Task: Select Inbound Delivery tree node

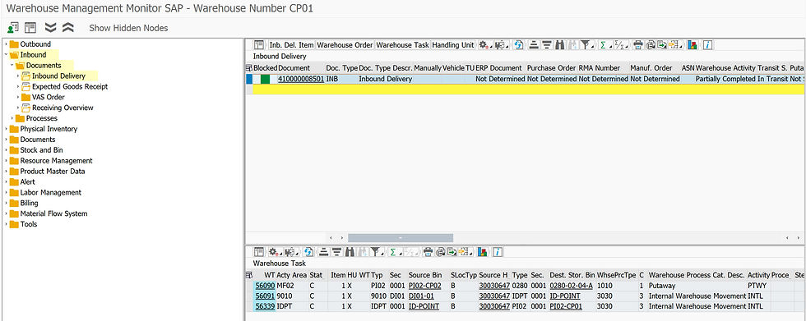Action: coord(58,76)
